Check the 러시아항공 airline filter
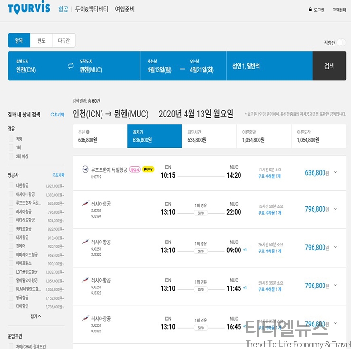 click(x=11, y=211)
